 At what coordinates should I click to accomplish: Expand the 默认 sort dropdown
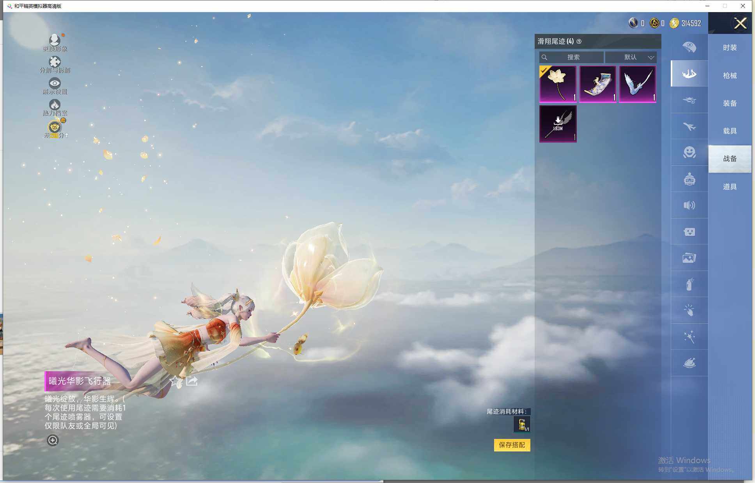pyautogui.click(x=631, y=57)
